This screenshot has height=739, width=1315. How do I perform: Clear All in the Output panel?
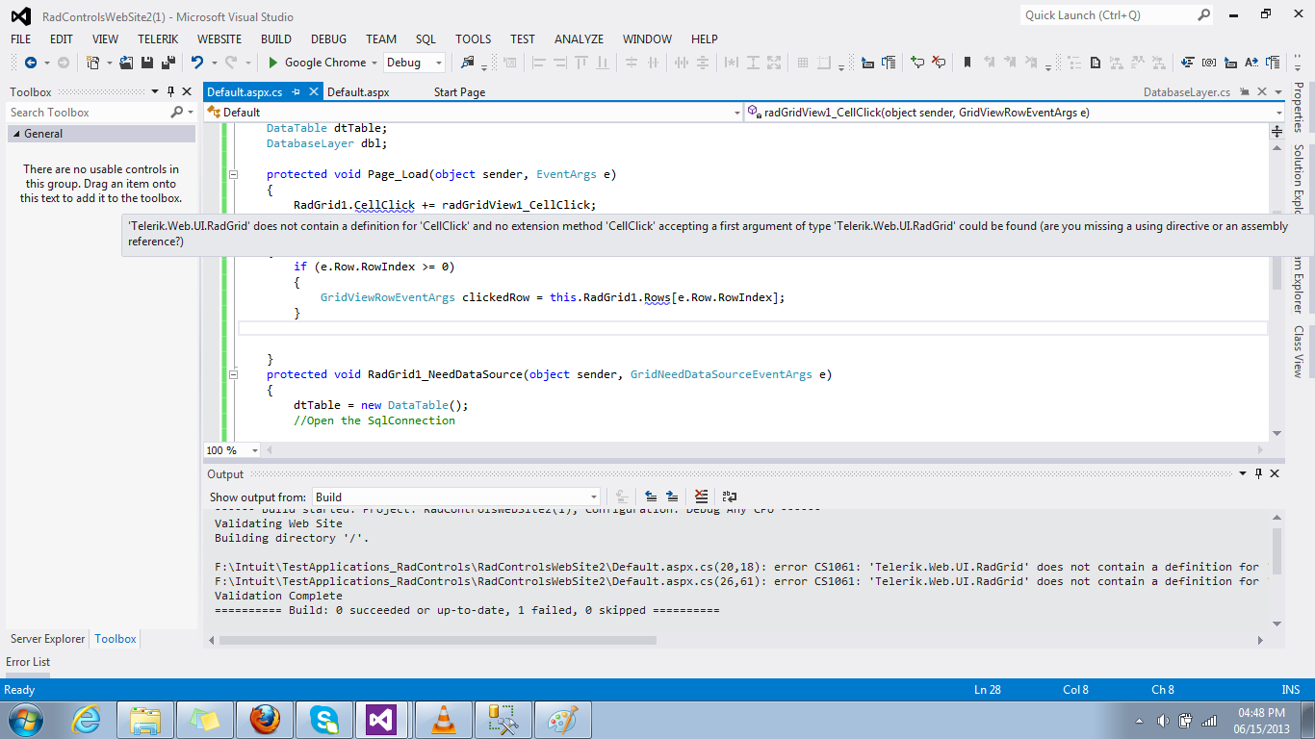tap(701, 497)
